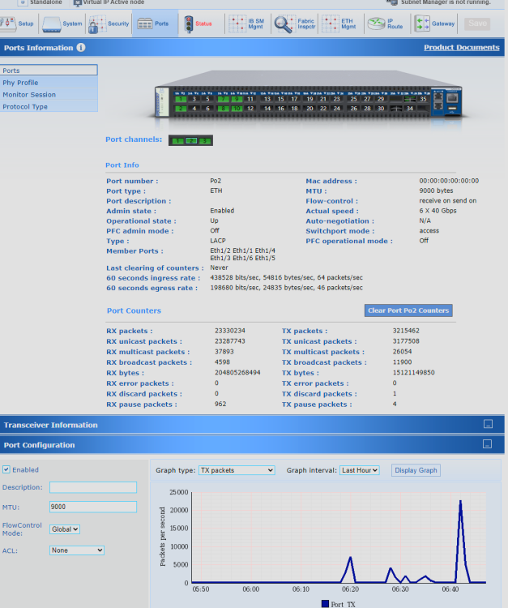Viewport: 508px width, 608px height.
Task: Select green port 10 on switch
Action: click(x=237, y=109)
